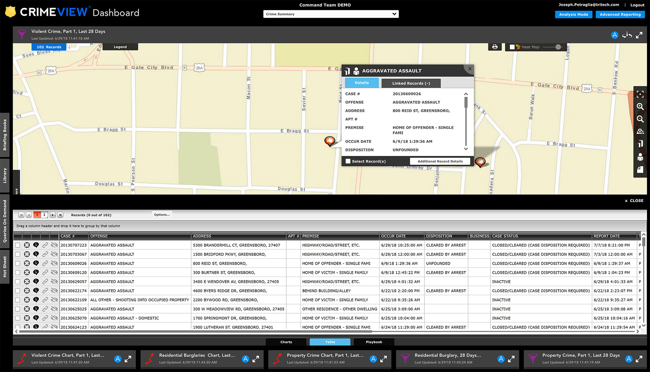This screenshot has height=372, width=650.
Task: Open the Linked Records tab in popup
Action: pos(411,83)
